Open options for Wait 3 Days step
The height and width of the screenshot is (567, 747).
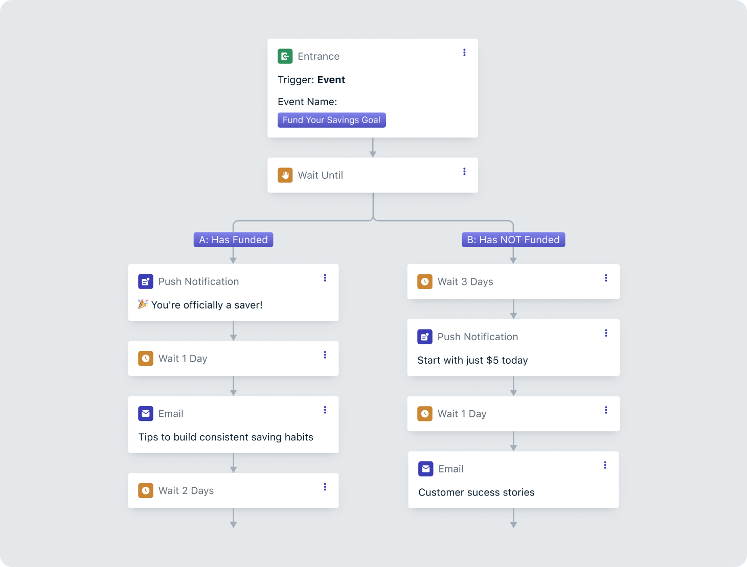(x=606, y=278)
